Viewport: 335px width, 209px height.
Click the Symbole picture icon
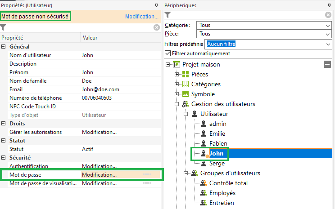point(186,94)
